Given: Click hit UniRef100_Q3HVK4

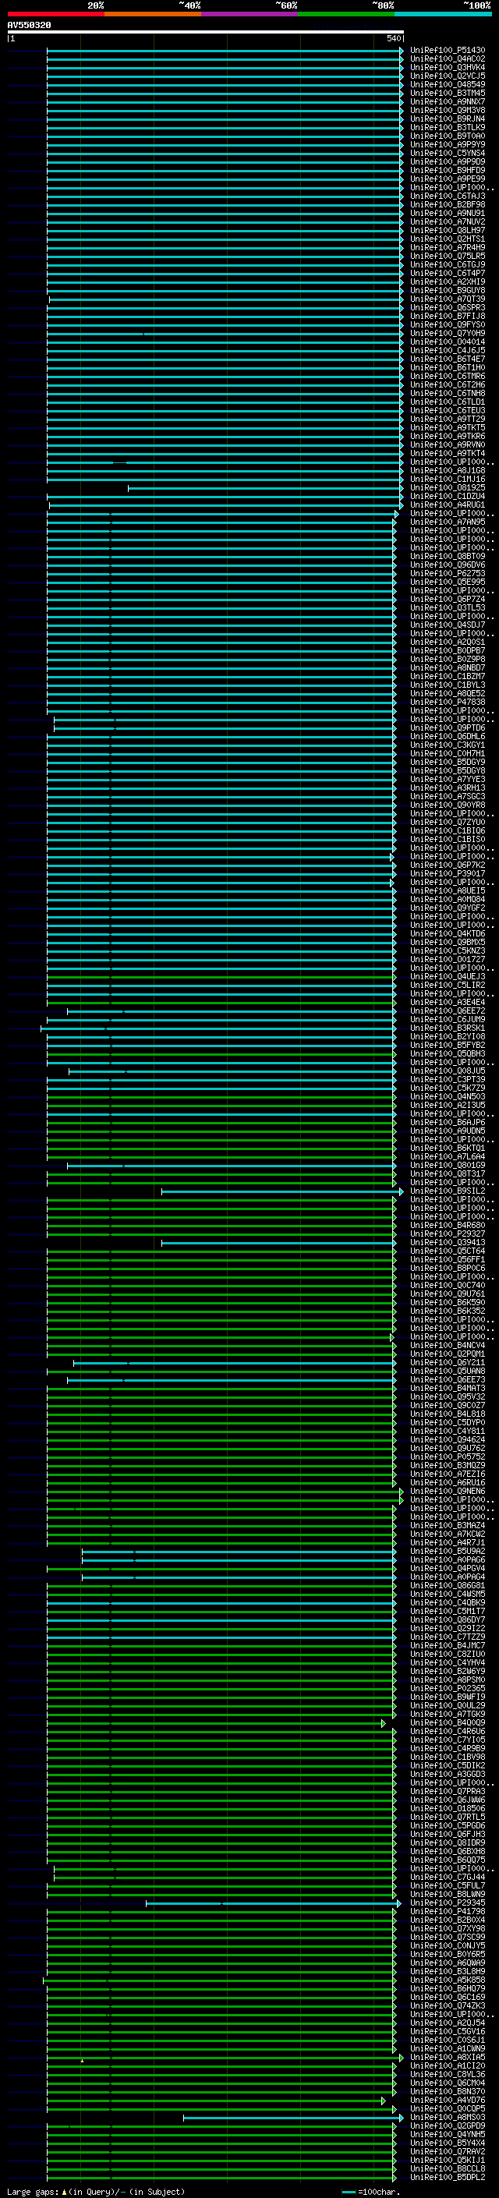Looking at the screenshot, I should click(448, 67).
